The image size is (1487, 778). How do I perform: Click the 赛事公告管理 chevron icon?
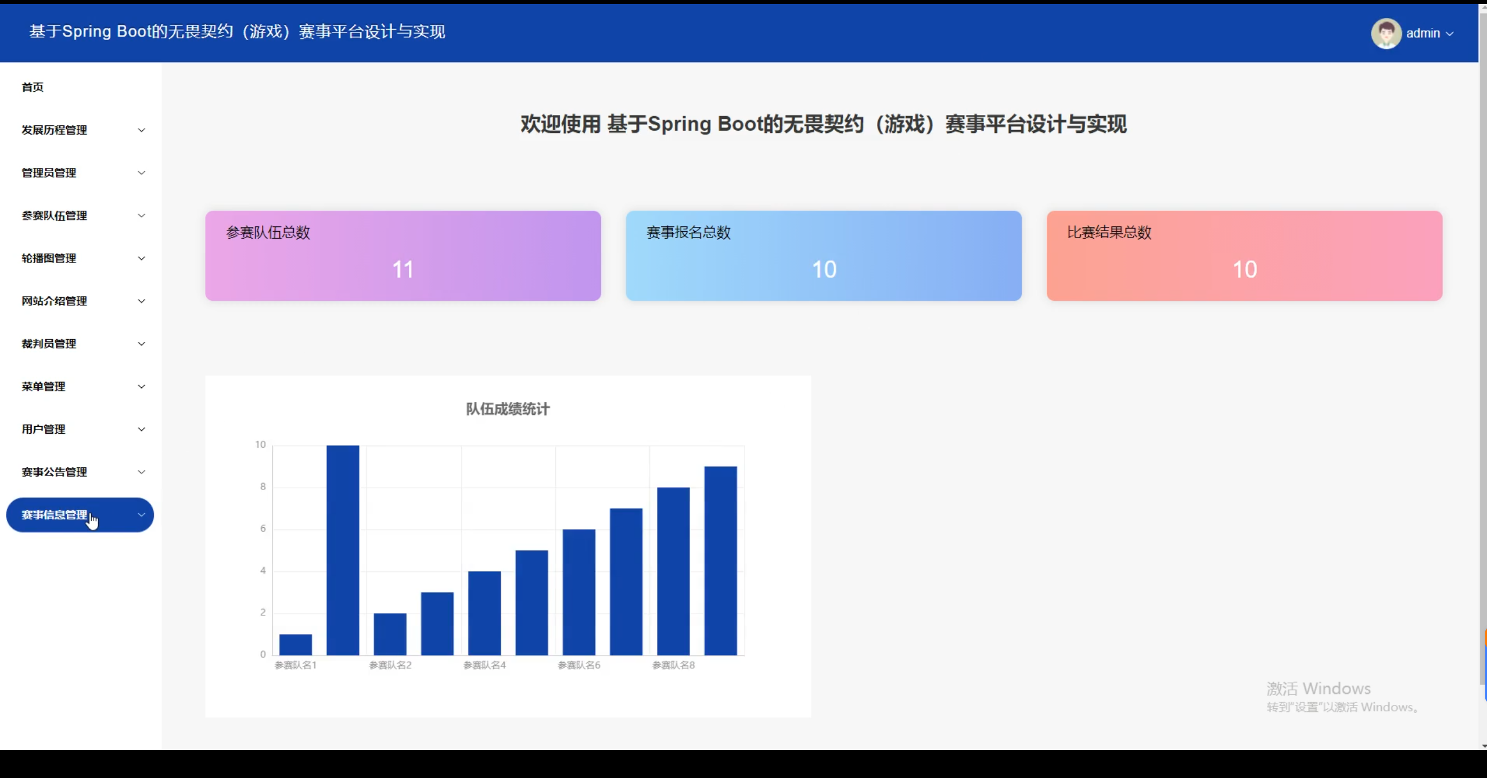141,472
